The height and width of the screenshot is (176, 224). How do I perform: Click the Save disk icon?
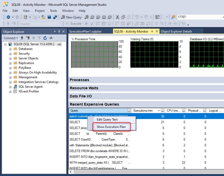click(49, 17)
